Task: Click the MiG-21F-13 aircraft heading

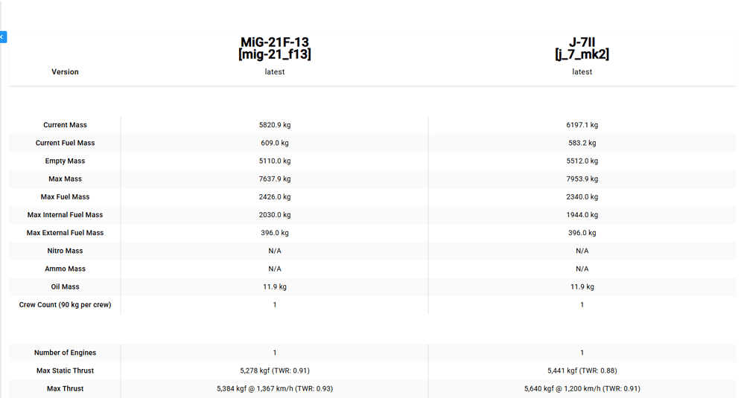Action: pyautogui.click(x=275, y=48)
